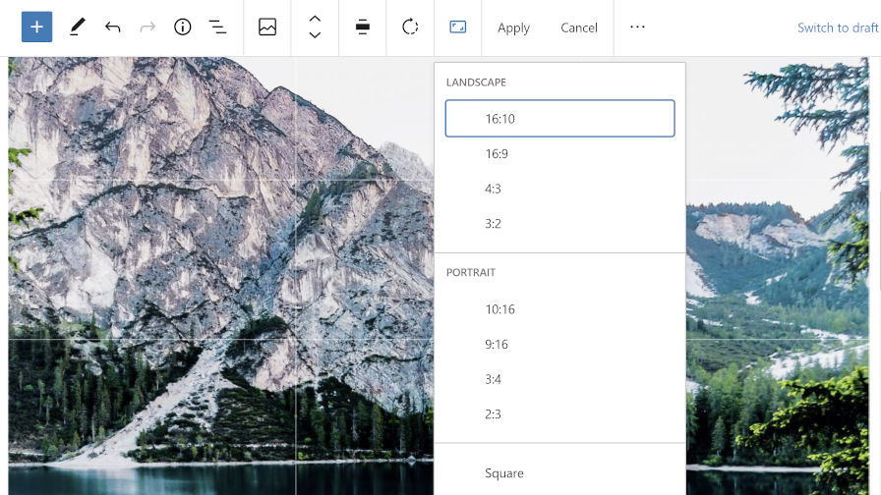Undo the last change
This screenshot has height=495, width=881.
tap(112, 27)
